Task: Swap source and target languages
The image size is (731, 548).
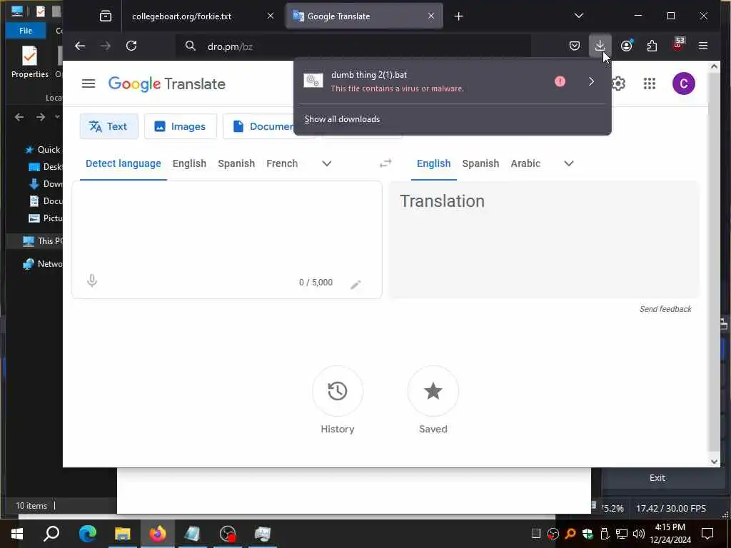Action: tap(385, 163)
